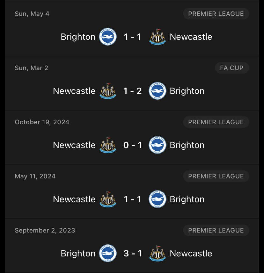This screenshot has width=264, height=273.
Task: Open Brighton team name in May 4 match
Action: (x=78, y=37)
